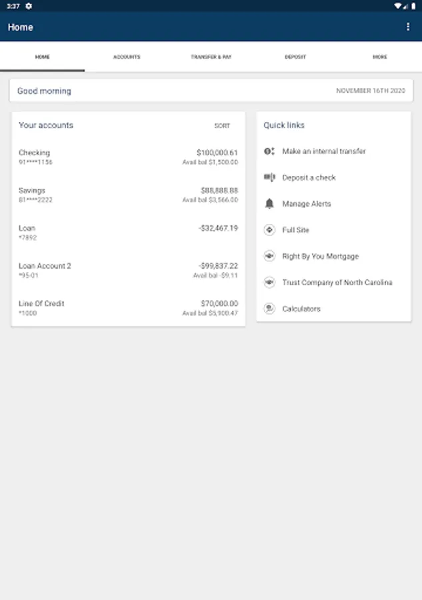Click the Manage Alerts bell icon
This screenshot has width=422, height=600.
coord(269,203)
